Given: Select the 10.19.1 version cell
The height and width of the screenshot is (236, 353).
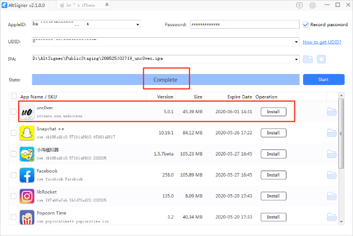Looking at the screenshot, I should 166,133.
